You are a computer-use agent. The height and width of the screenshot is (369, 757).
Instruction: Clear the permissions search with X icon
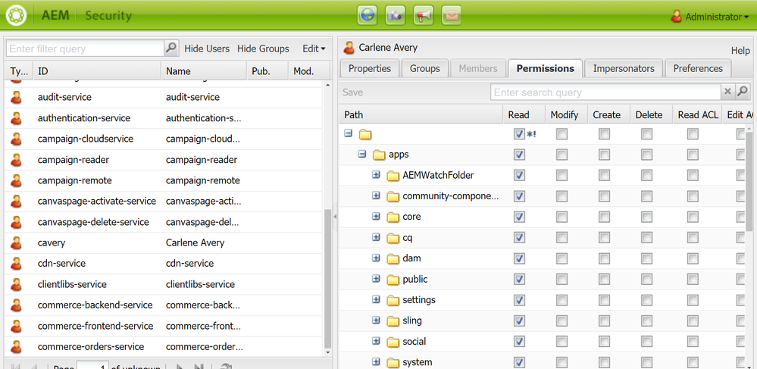[x=727, y=92]
